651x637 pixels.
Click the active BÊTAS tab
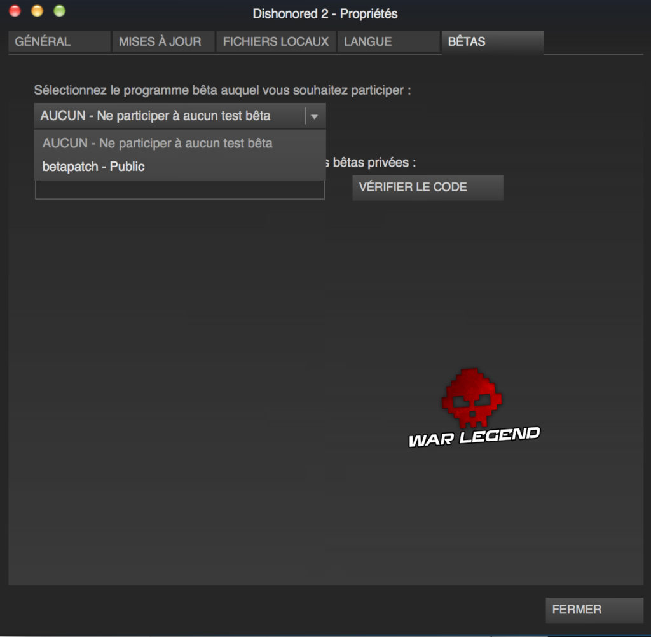pyautogui.click(x=491, y=42)
